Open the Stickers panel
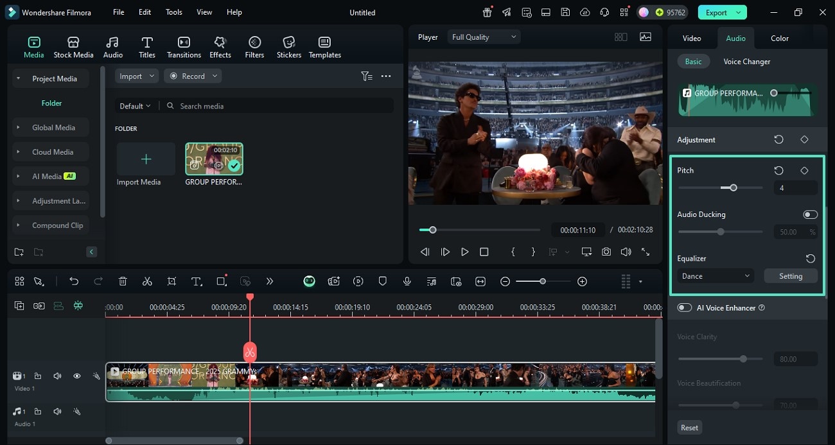The width and height of the screenshot is (835, 445). point(289,47)
